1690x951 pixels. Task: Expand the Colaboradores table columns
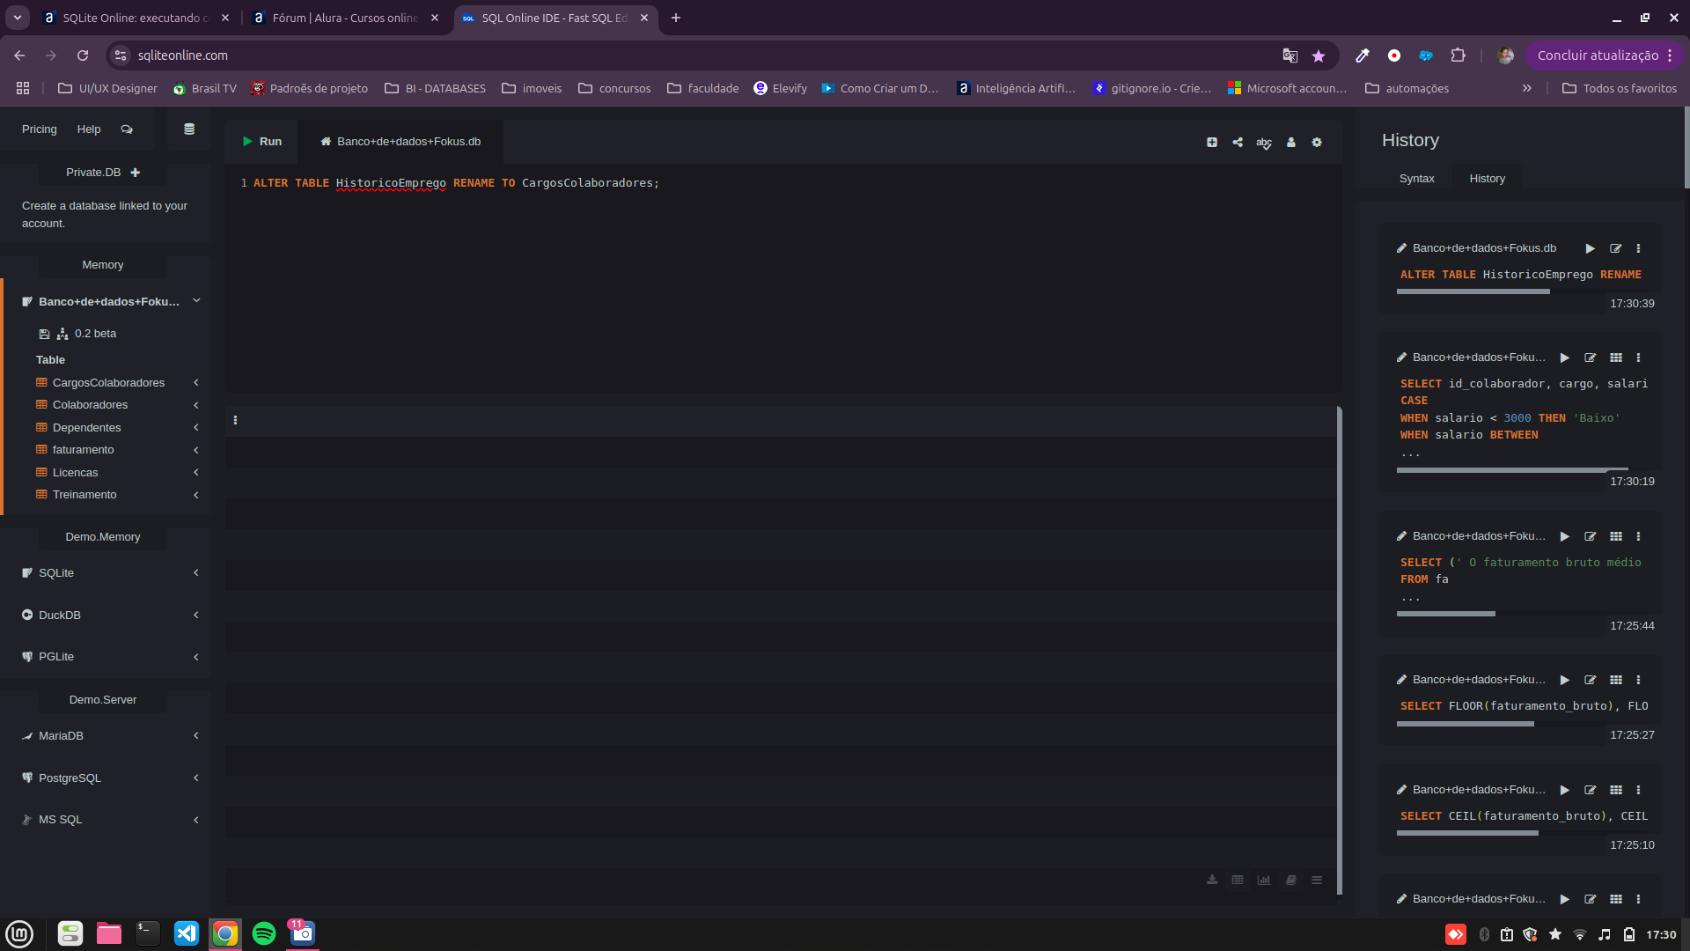click(x=196, y=405)
